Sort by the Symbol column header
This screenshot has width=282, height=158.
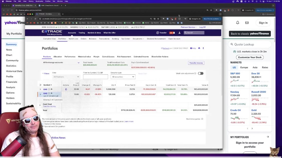(47, 85)
